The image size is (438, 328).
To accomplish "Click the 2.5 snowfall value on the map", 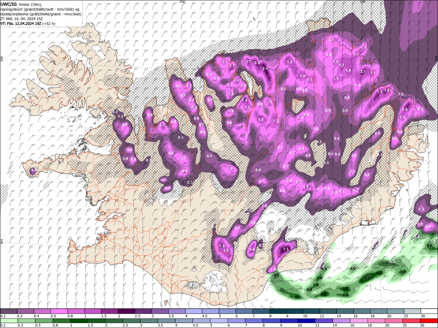I will [286, 249].
